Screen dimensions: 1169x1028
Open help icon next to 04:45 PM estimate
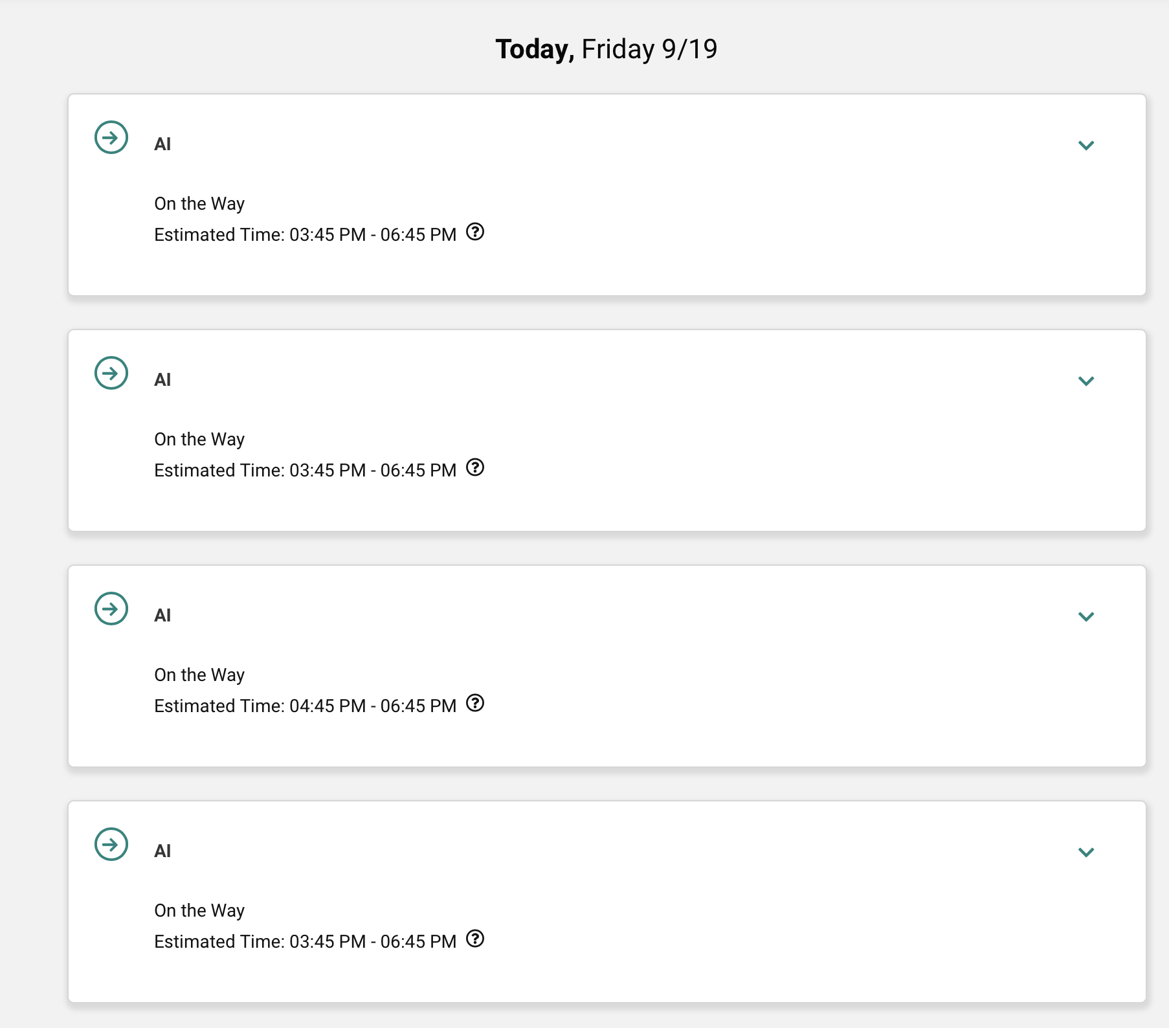coord(476,704)
